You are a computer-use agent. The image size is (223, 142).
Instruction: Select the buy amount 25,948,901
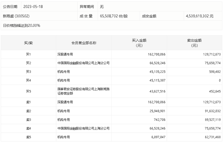[157, 111]
